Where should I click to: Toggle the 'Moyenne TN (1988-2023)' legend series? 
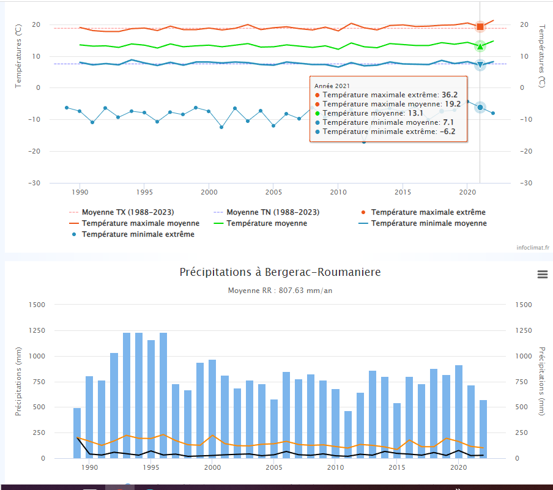[x=267, y=212]
